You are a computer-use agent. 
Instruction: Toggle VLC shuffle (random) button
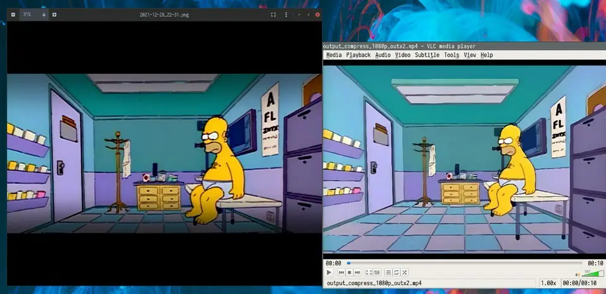pyautogui.click(x=405, y=273)
